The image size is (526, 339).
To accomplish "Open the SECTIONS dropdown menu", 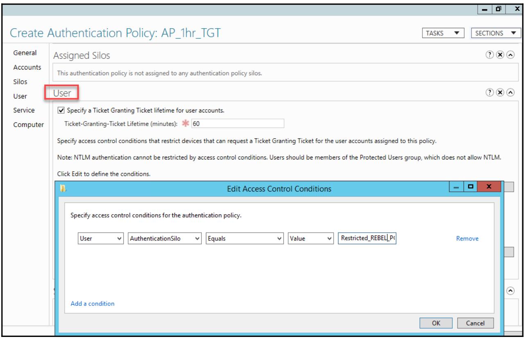I will pos(494,33).
